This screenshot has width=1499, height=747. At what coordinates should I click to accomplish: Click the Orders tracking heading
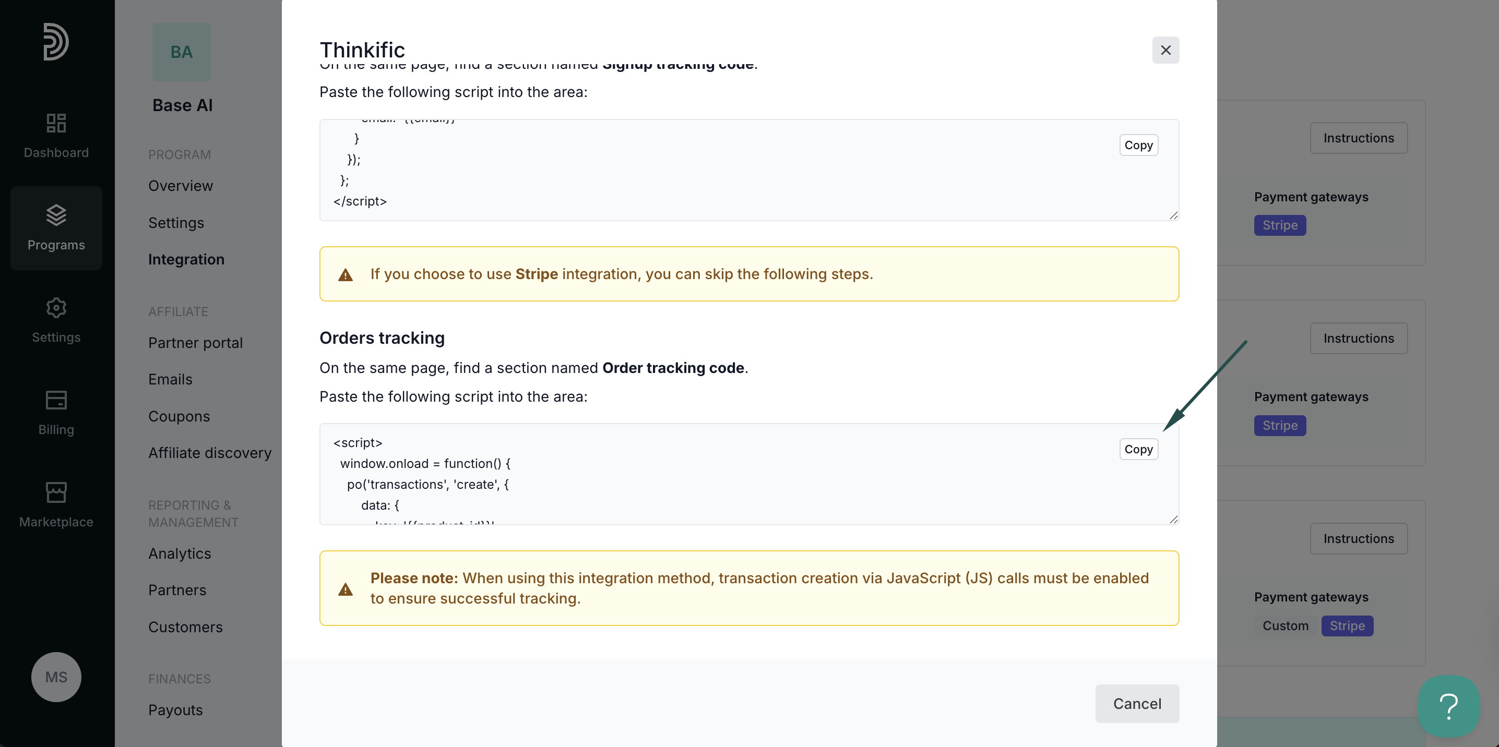382,338
